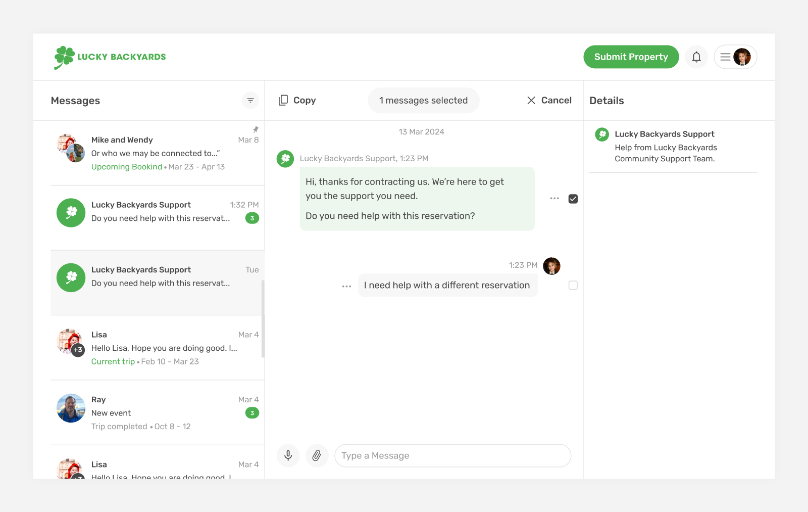
Task: Click 'Hi, thanks for contracting us' message bubble
Action: 417,199
